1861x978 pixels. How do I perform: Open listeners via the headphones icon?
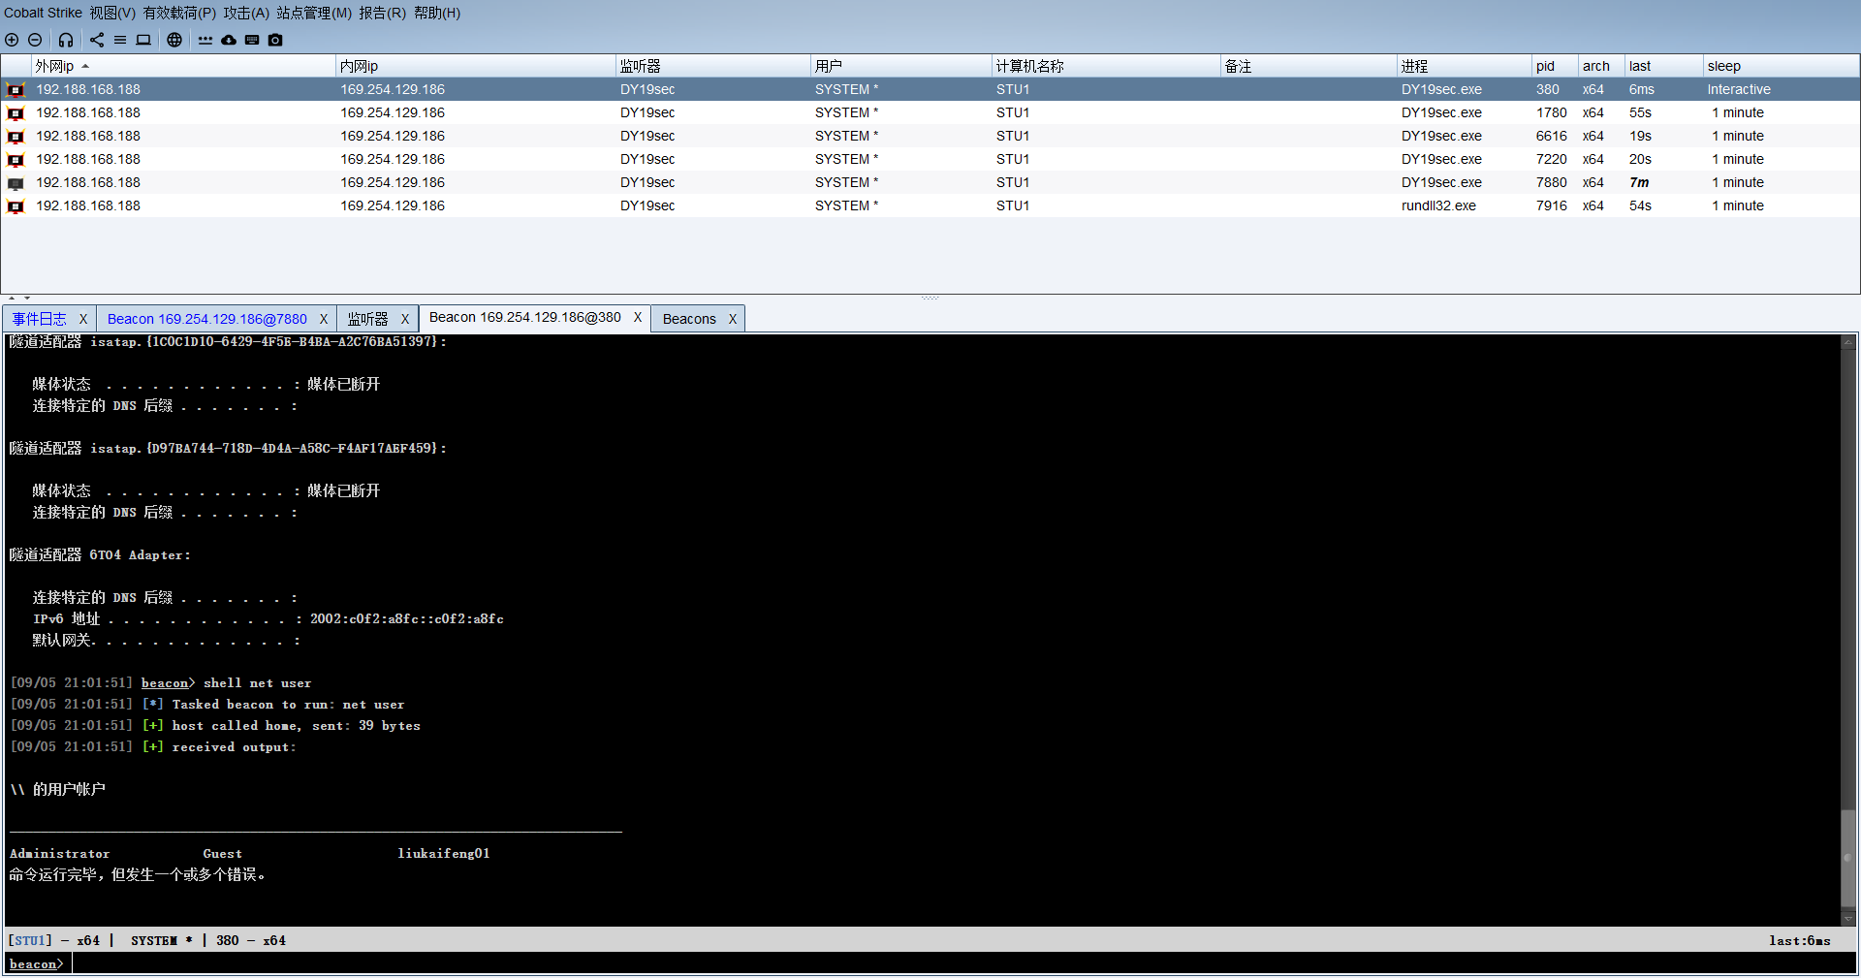click(x=66, y=40)
